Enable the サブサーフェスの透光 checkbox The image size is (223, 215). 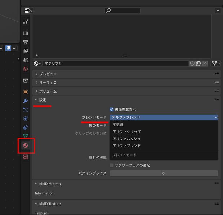point(112,165)
